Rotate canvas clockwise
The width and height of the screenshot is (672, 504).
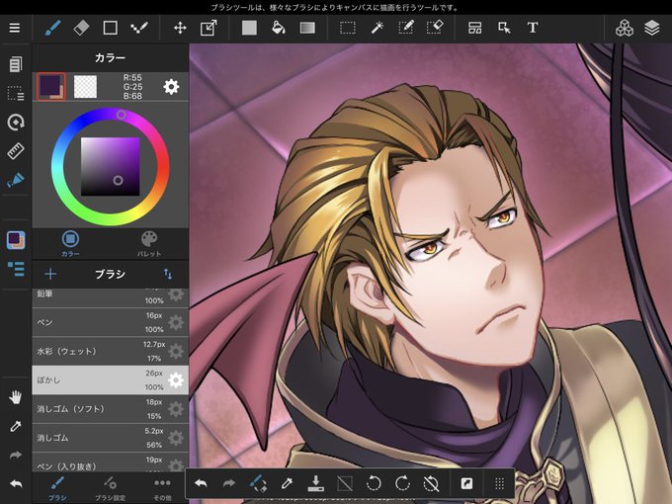[x=402, y=484]
